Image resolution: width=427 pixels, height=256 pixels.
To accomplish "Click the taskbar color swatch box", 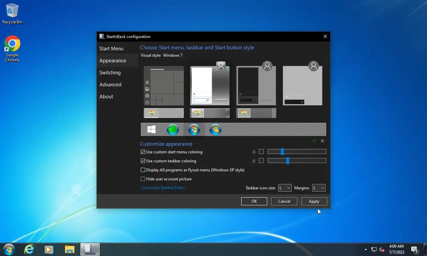I will tap(261, 161).
